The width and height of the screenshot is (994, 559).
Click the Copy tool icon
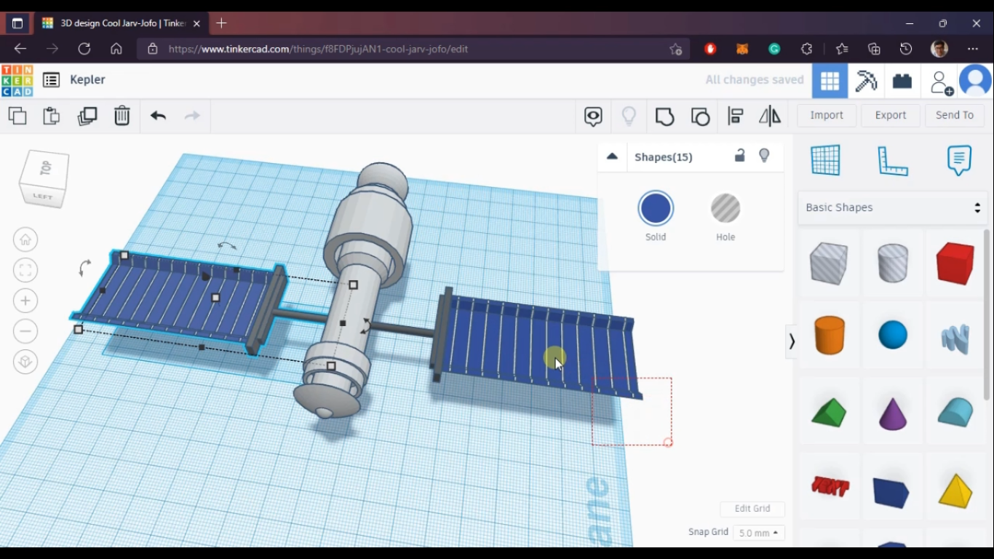17,116
